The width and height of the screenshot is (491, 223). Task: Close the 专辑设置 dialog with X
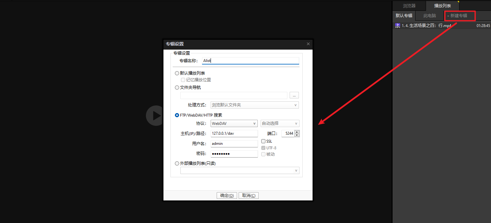pyautogui.click(x=308, y=44)
